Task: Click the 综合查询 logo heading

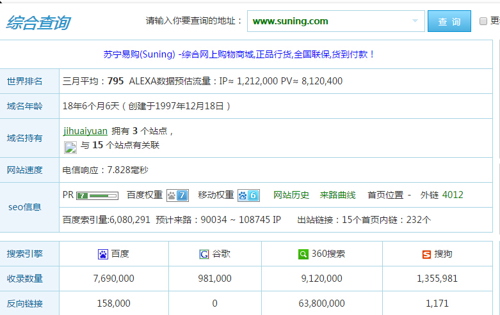Action: (x=38, y=22)
